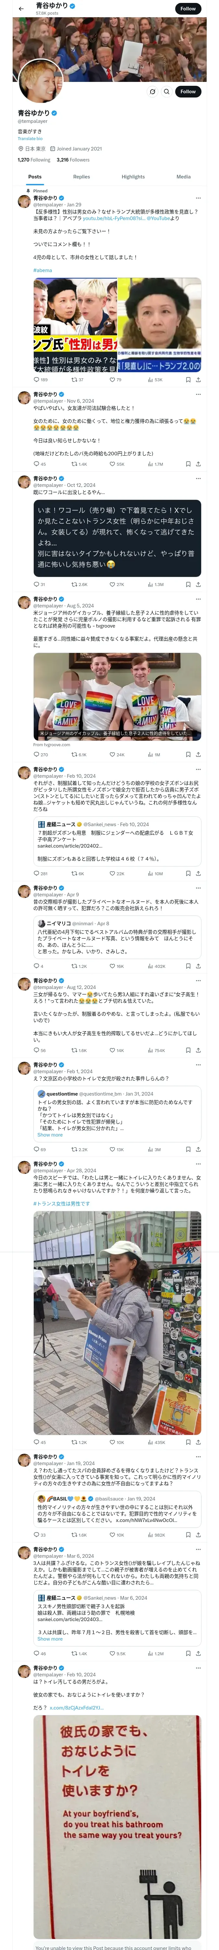The image size is (219, 1950).
Task: Open the more menu on the pinned post
Action: pos(198,198)
